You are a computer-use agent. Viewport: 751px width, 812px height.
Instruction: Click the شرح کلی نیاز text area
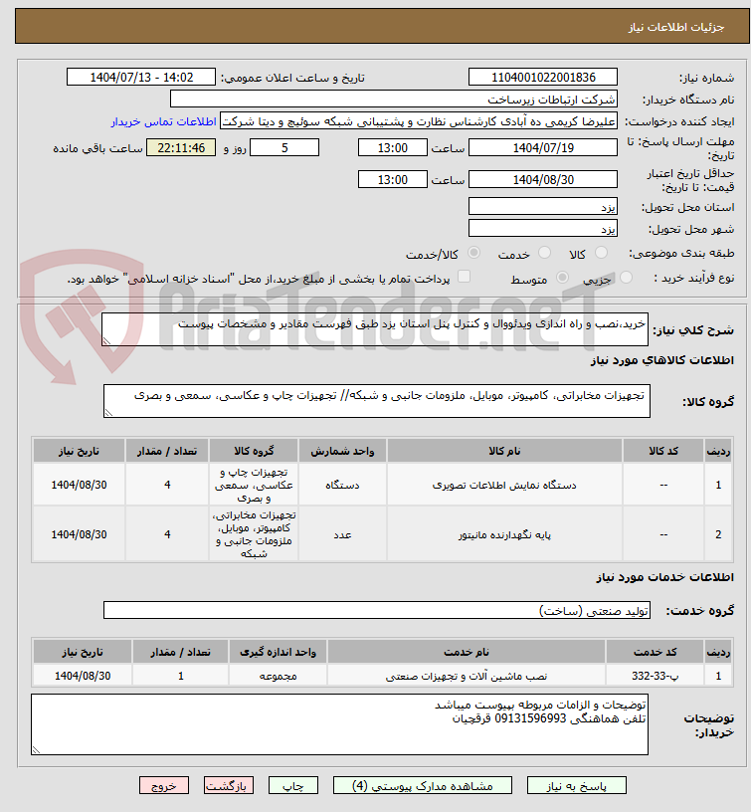(x=375, y=329)
